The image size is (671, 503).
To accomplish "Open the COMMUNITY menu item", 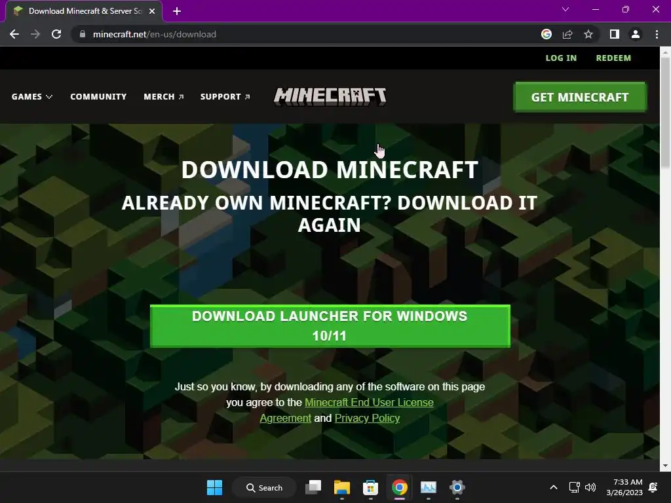I will (x=98, y=97).
